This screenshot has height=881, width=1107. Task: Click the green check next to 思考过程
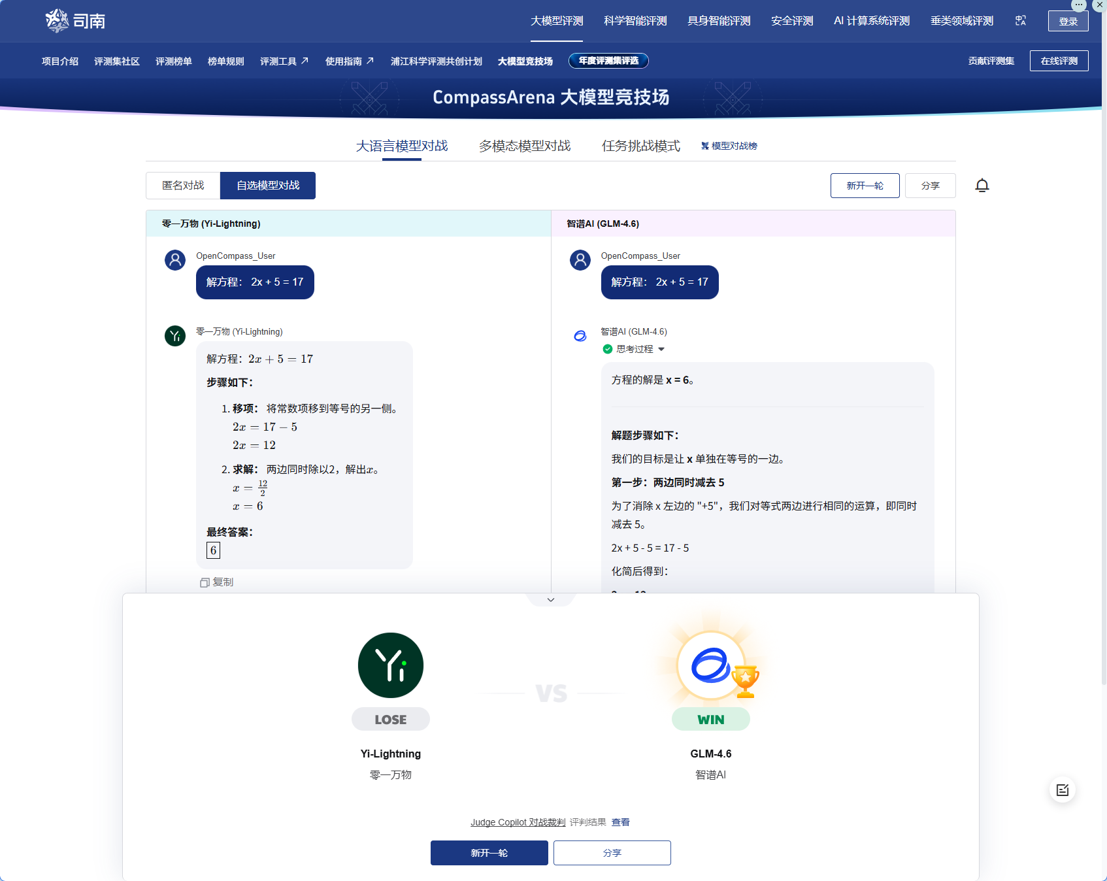click(608, 349)
